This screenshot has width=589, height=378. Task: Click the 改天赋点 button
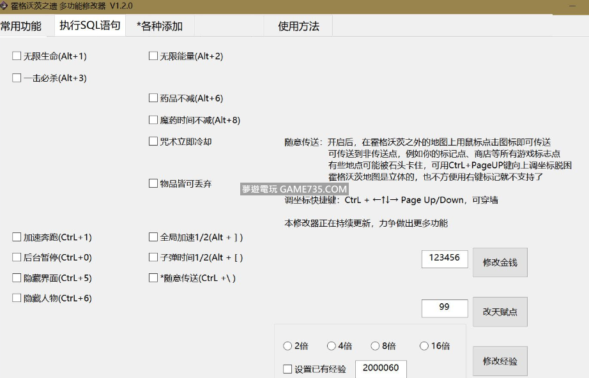tap(500, 312)
